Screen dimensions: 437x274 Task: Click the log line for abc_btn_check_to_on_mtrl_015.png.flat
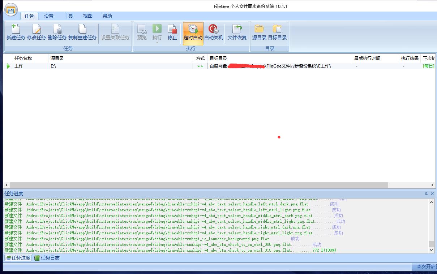170,250
